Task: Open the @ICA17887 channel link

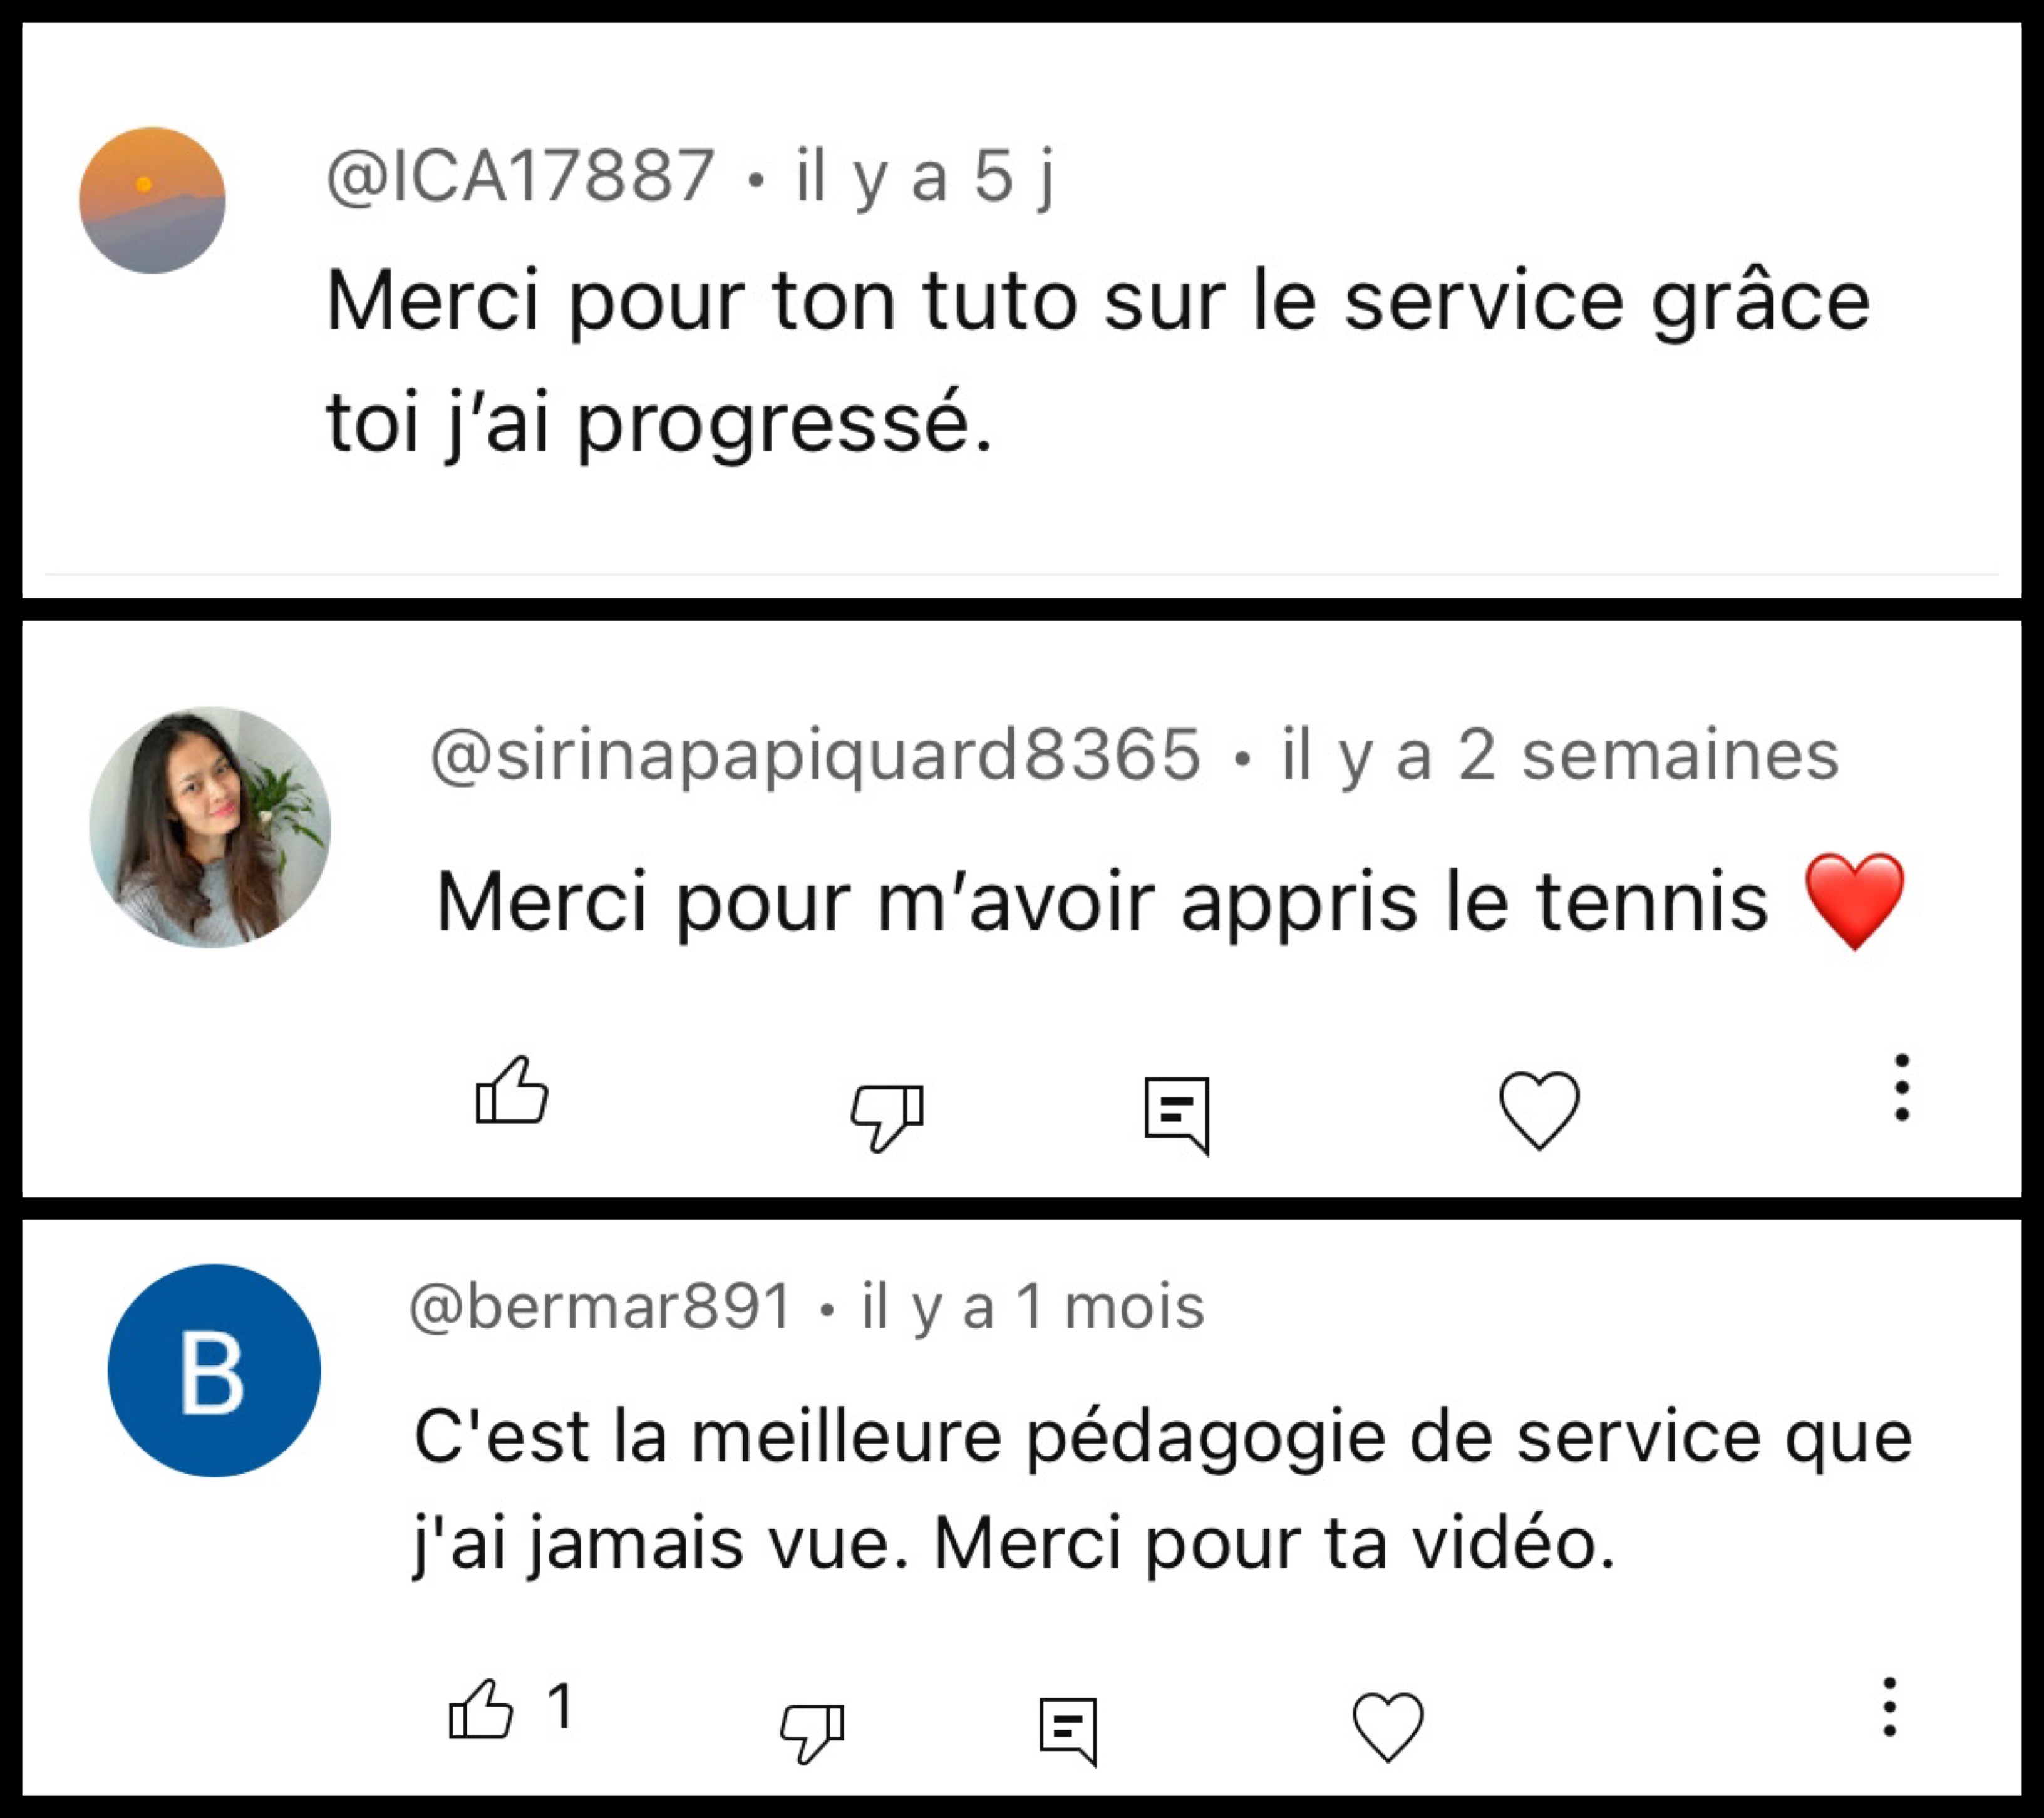Action: [520, 176]
